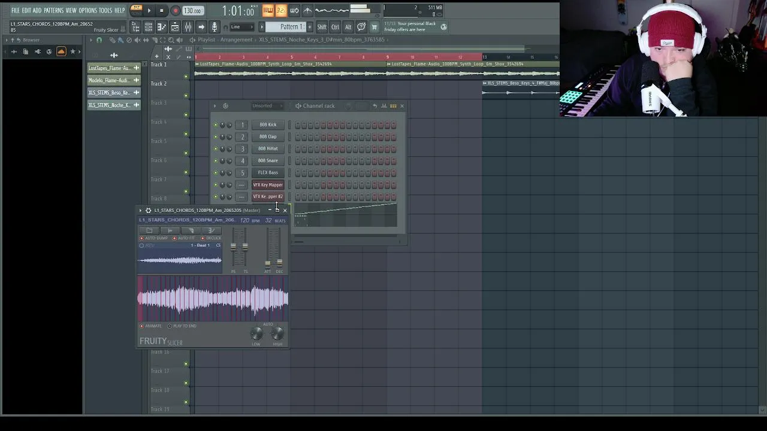Stop playback with the stop button
This screenshot has height=431, width=767.
tap(162, 11)
